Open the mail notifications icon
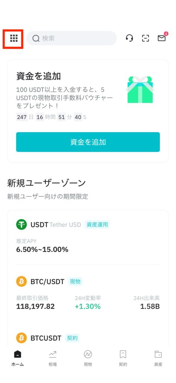Image resolution: width=176 pixels, height=383 pixels. coord(162,38)
